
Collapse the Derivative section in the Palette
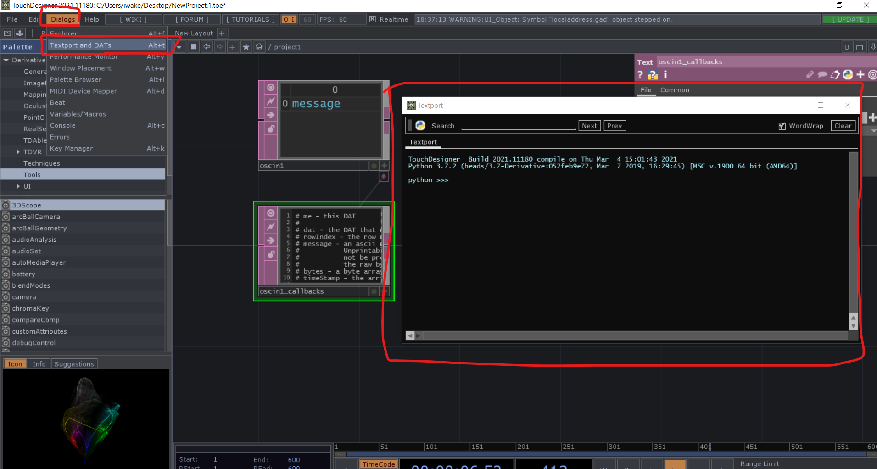[6, 60]
